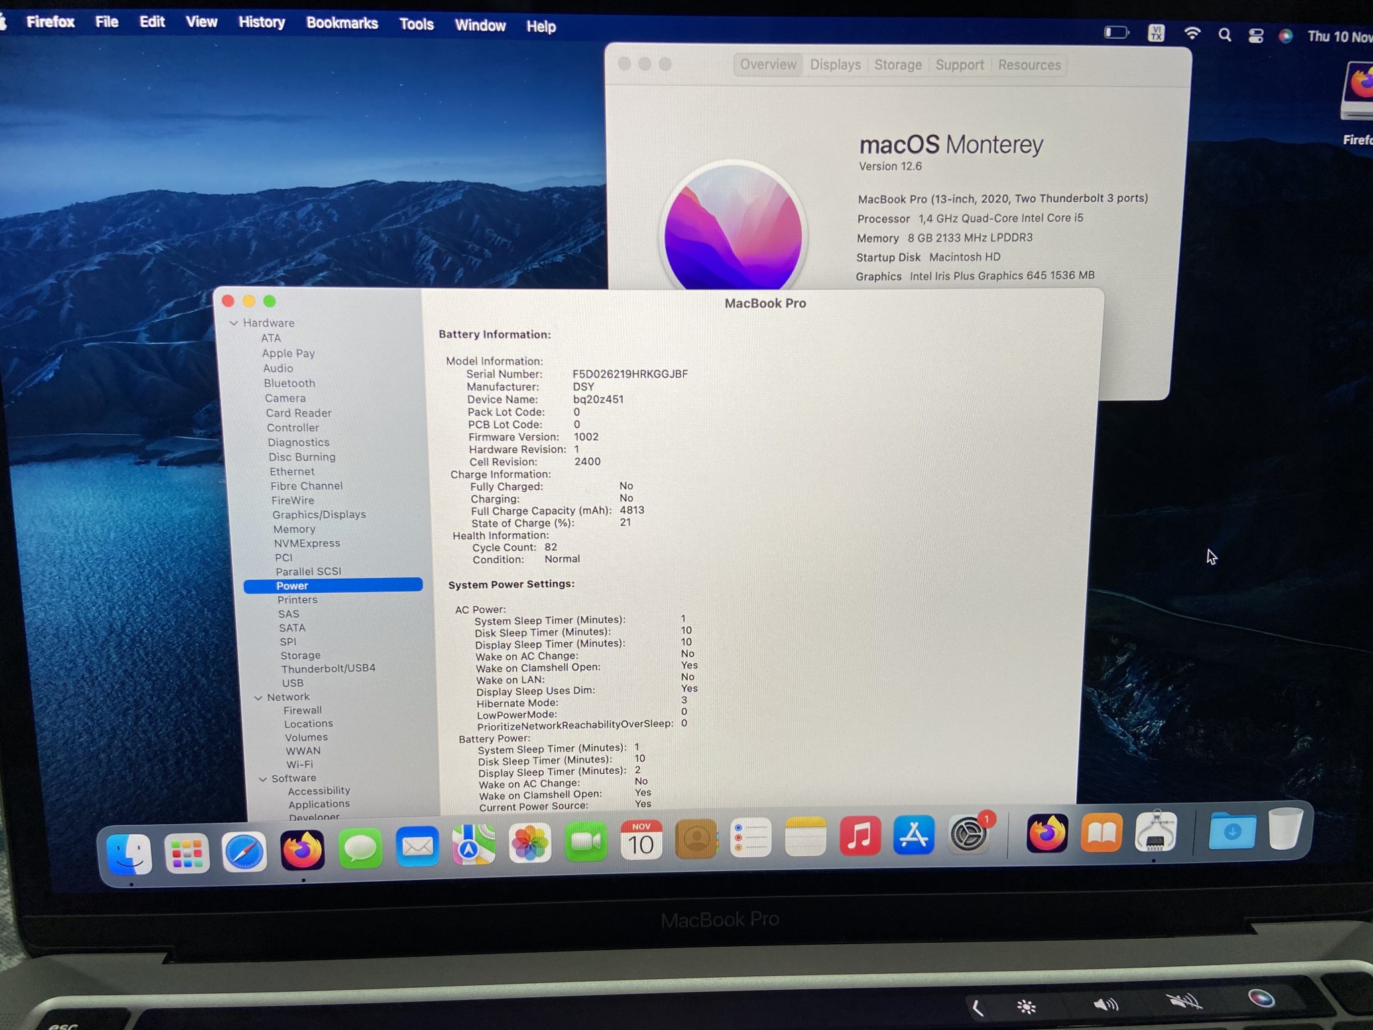Open the App Store dock icon
The width and height of the screenshot is (1373, 1030).
pos(914,836)
